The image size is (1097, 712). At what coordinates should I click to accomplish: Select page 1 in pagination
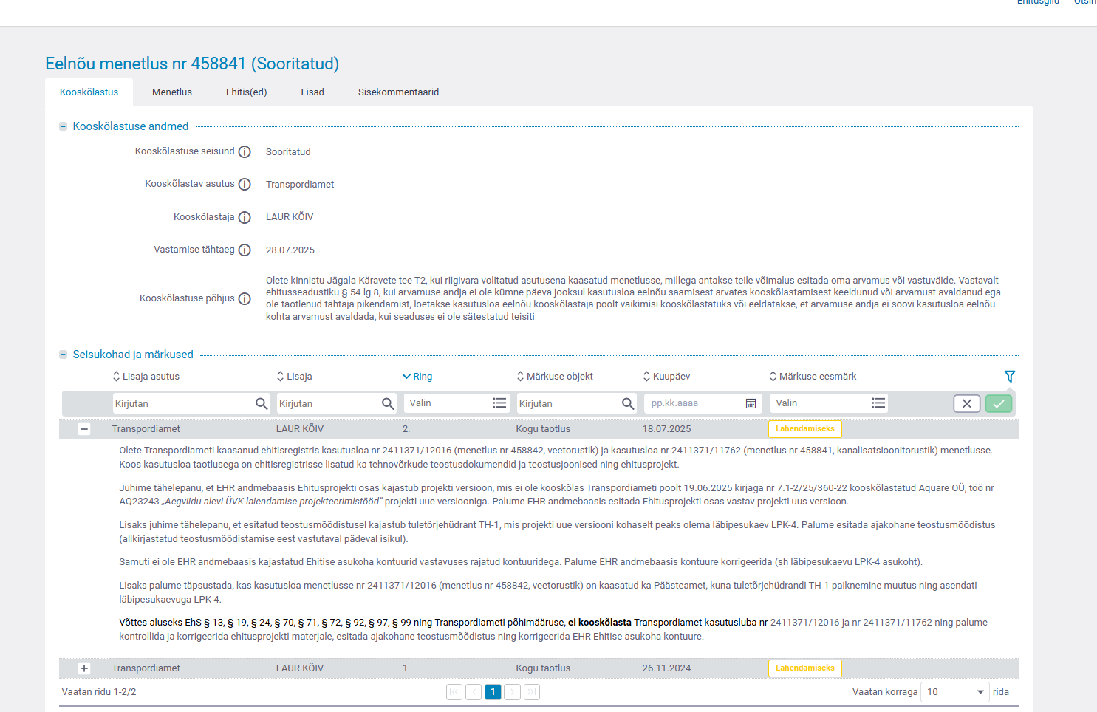point(493,692)
